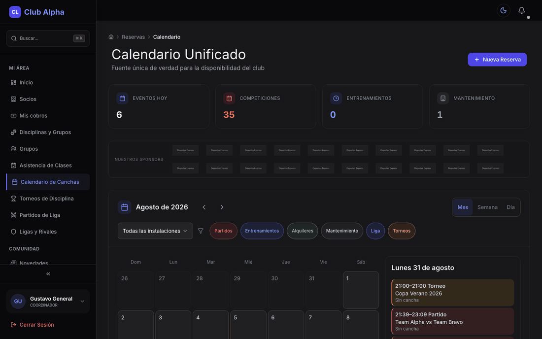The height and width of the screenshot is (339, 542).
Task: Open the Todas las instalaciones dropdown
Action: [155, 231]
